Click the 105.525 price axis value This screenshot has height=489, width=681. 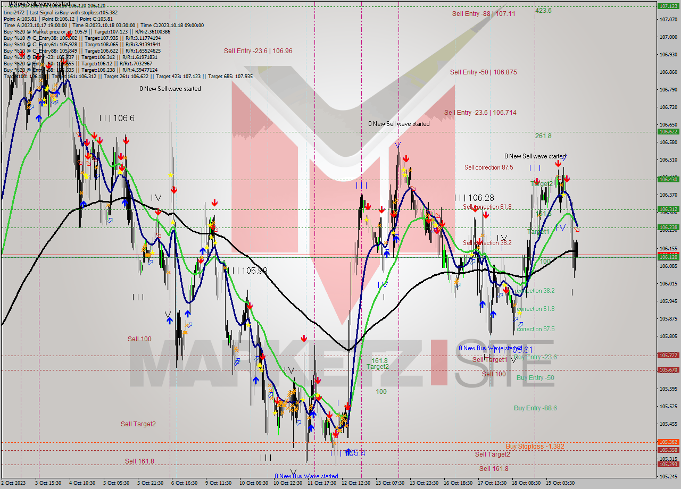pos(668,406)
